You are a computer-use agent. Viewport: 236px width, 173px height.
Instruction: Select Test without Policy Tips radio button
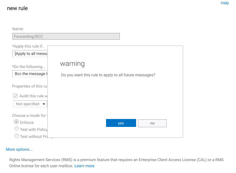point(17,136)
